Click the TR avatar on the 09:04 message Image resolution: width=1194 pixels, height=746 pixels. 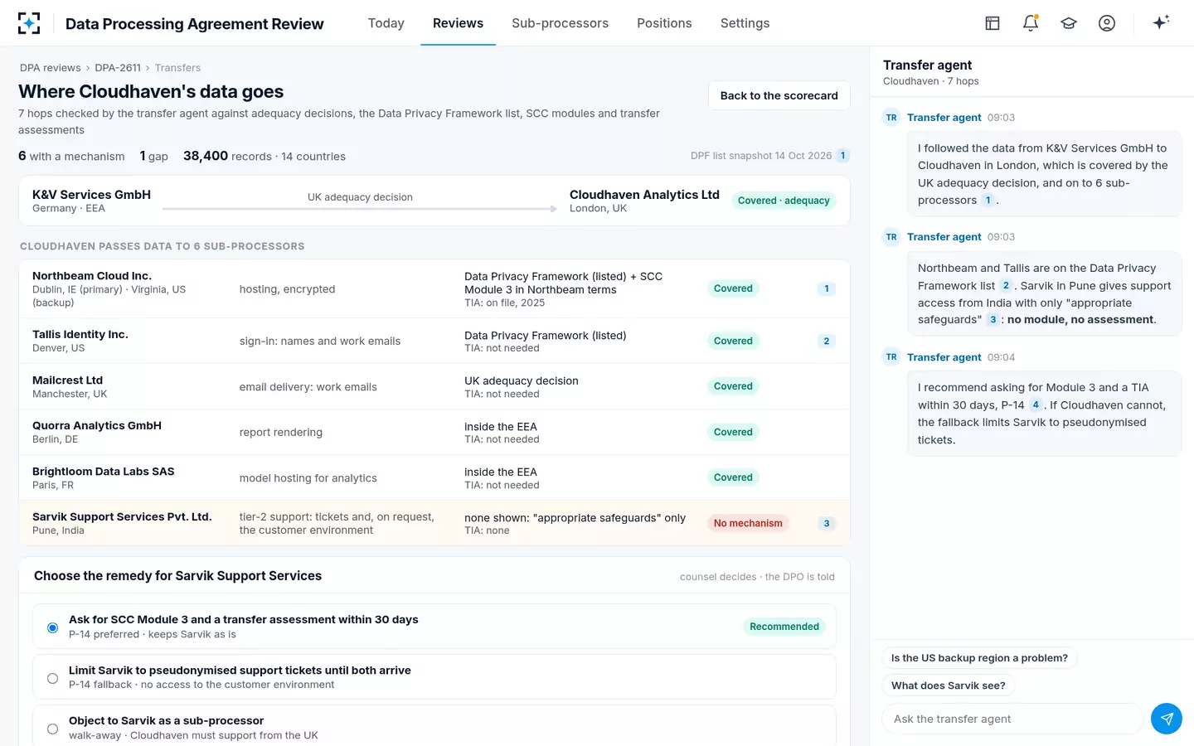click(891, 357)
